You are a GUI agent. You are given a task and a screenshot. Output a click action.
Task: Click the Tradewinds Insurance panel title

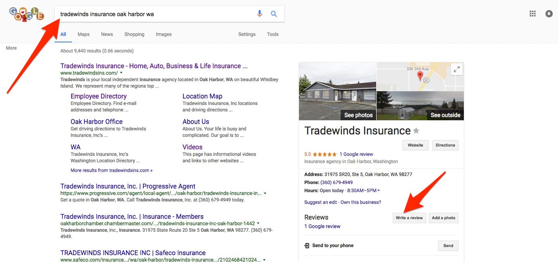[358, 131]
